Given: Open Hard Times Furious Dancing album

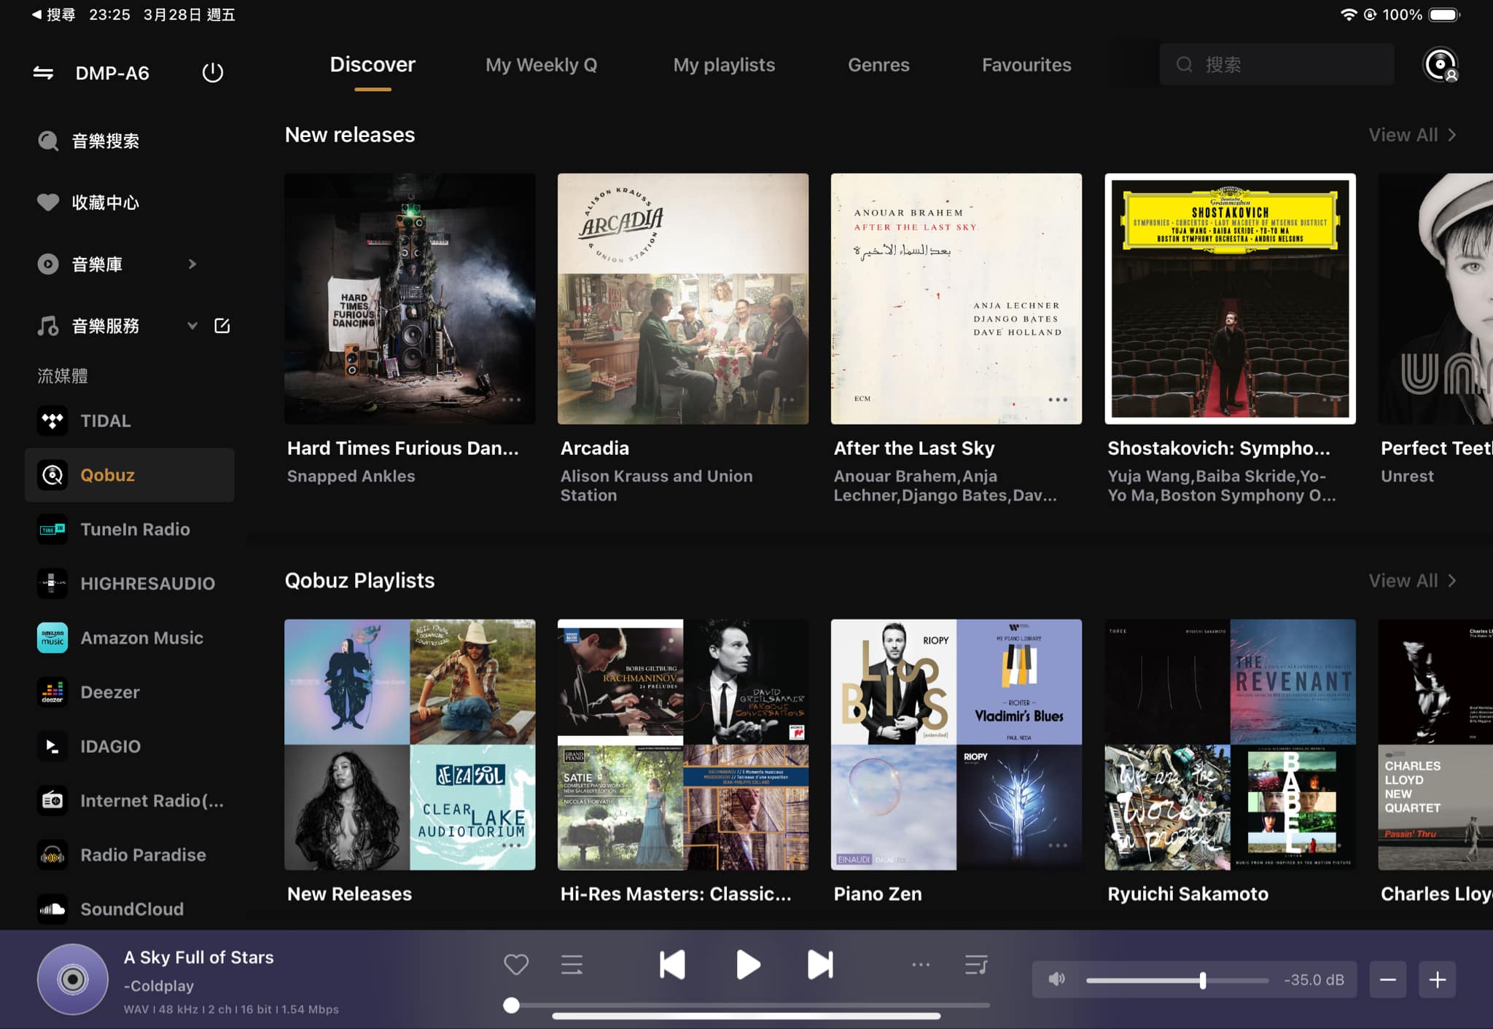Looking at the screenshot, I should (x=410, y=299).
